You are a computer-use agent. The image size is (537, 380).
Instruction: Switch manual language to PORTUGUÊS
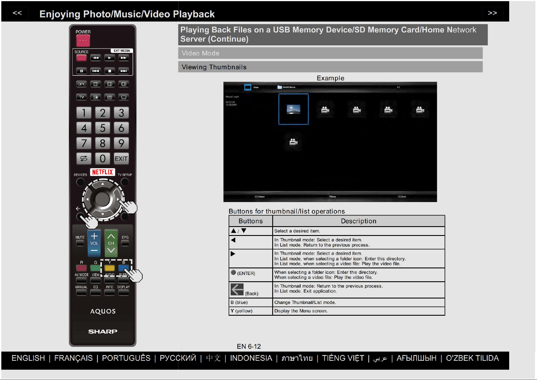(126, 358)
